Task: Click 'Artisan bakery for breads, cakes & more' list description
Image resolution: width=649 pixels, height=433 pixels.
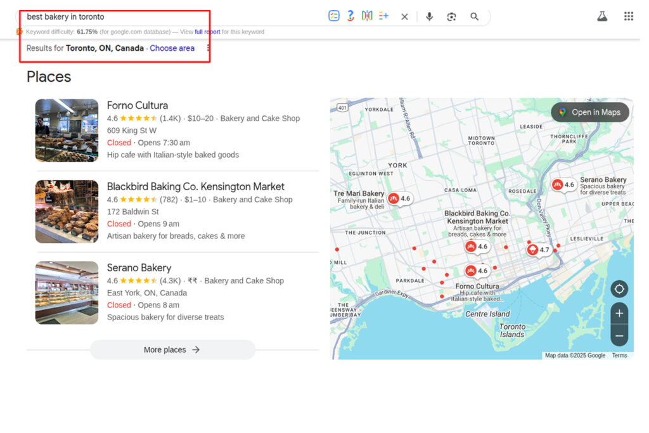Action: pos(176,236)
